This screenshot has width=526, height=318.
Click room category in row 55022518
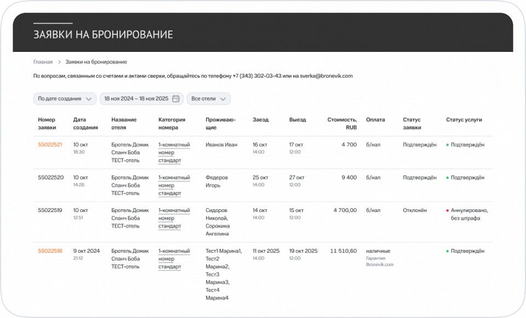[x=174, y=259]
